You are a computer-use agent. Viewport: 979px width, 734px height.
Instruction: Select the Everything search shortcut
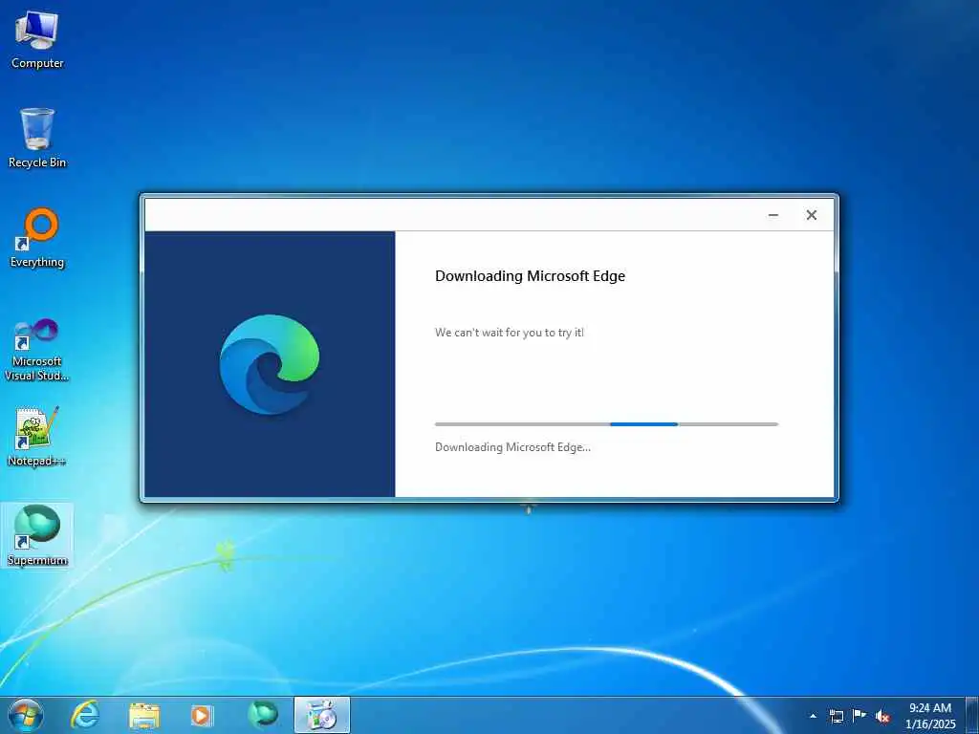37,238
